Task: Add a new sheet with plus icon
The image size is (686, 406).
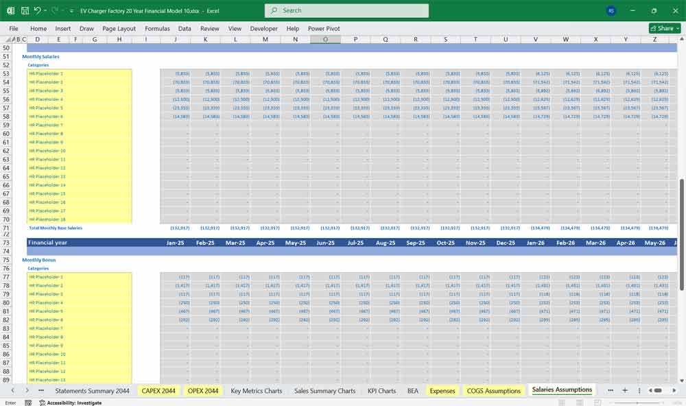Action: [624, 390]
